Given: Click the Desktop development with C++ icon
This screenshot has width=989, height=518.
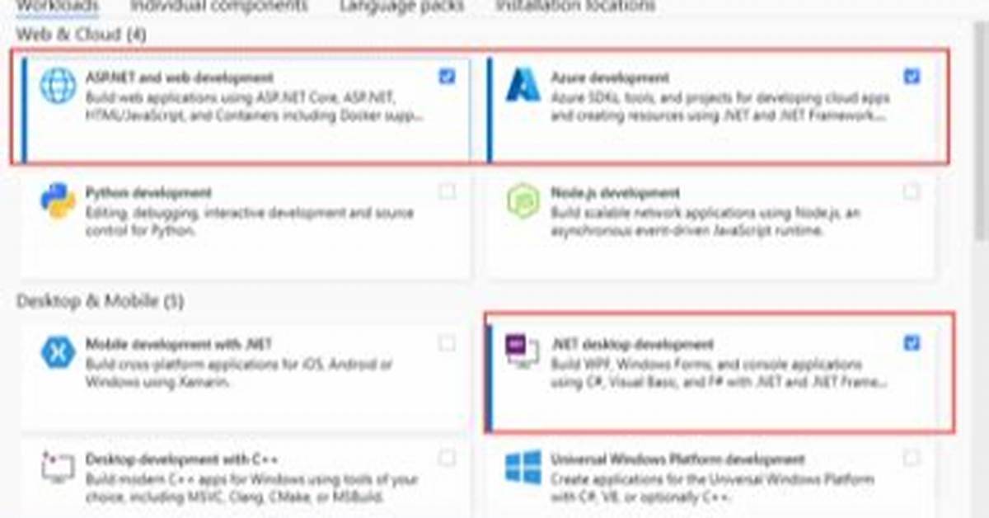Looking at the screenshot, I should (58, 468).
